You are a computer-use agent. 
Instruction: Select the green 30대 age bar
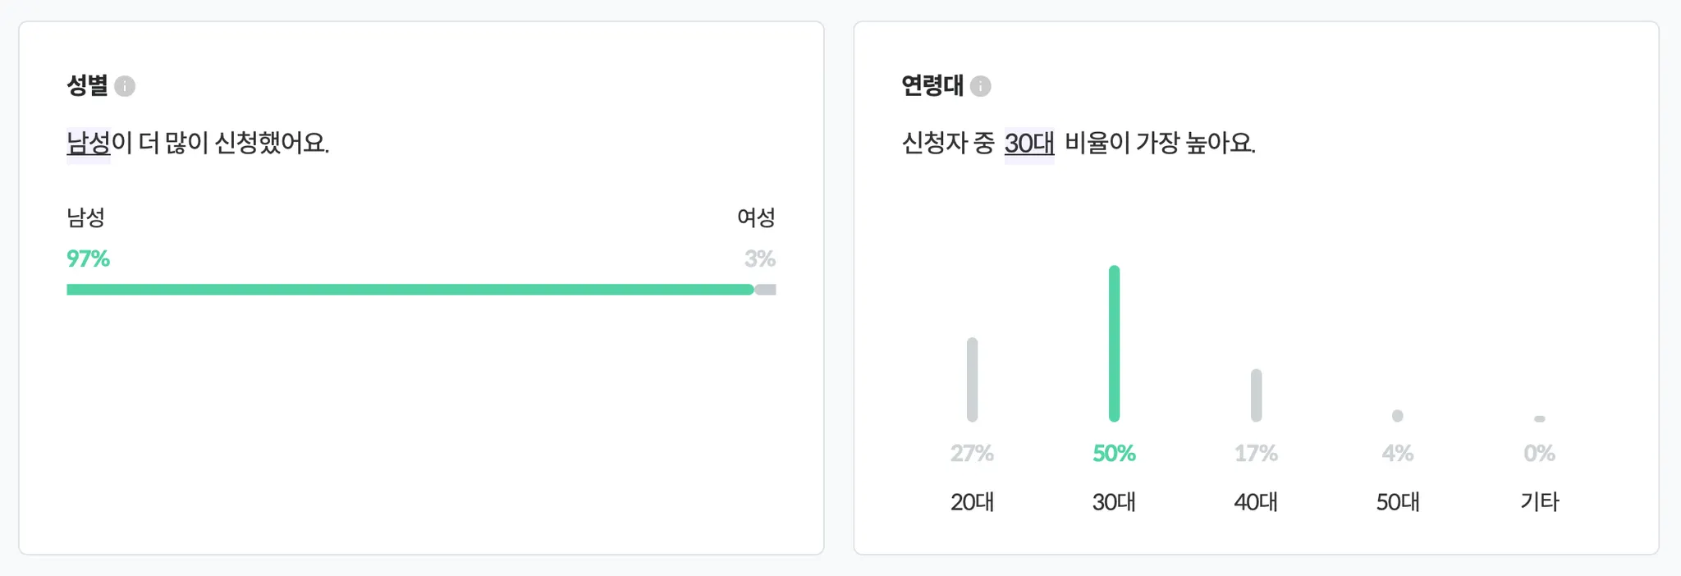coord(1114,343)
